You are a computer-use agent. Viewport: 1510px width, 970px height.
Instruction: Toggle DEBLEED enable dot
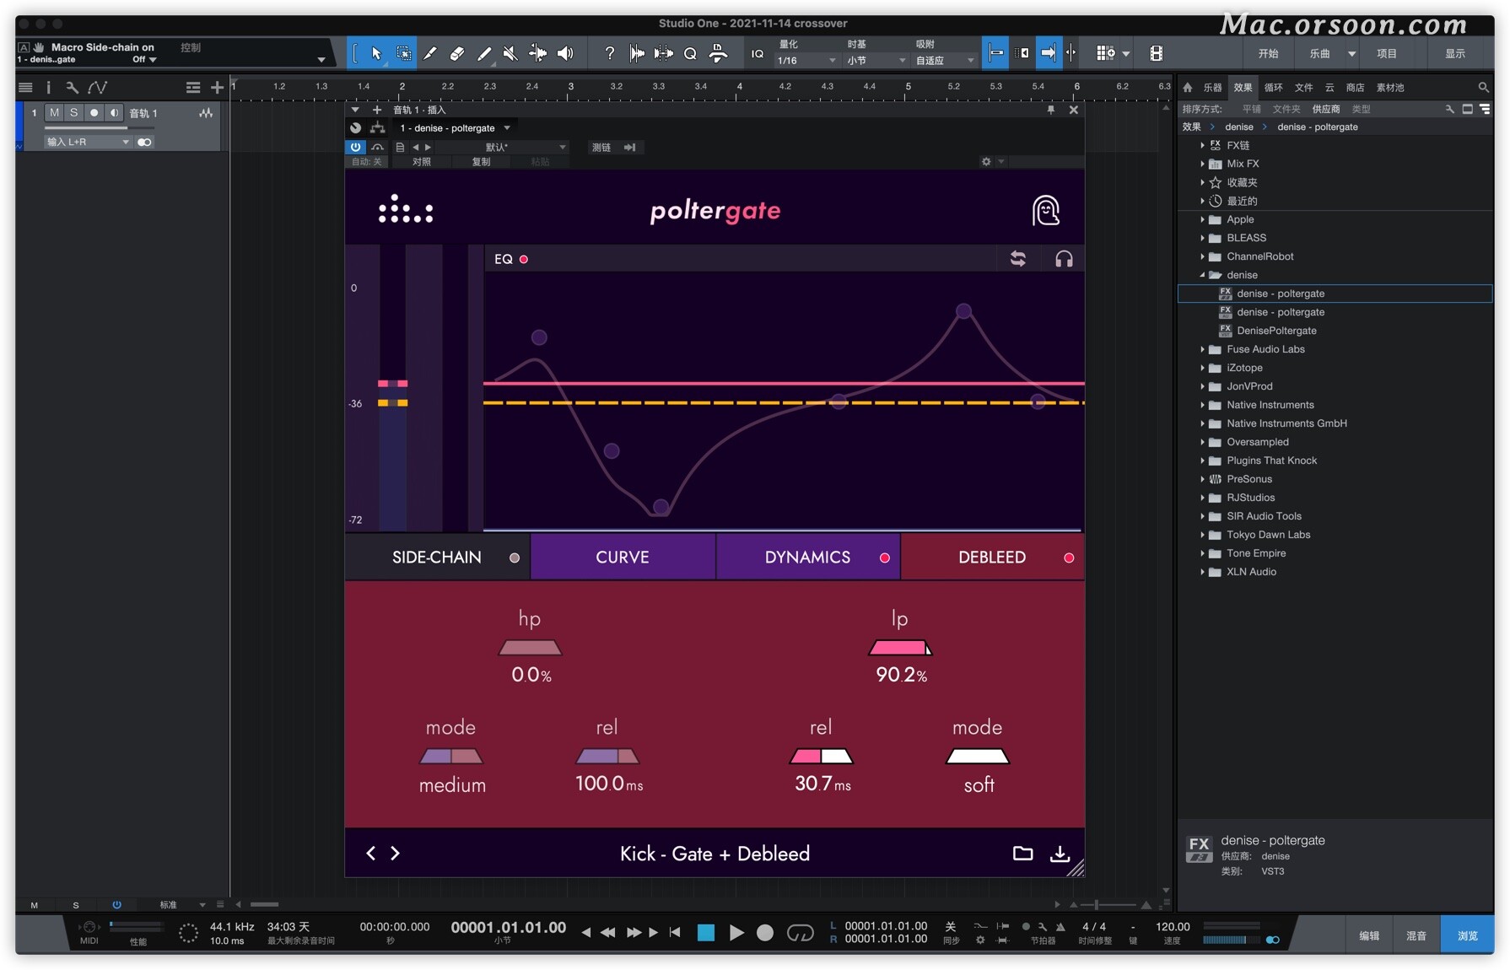click(x=1069, y=558)
